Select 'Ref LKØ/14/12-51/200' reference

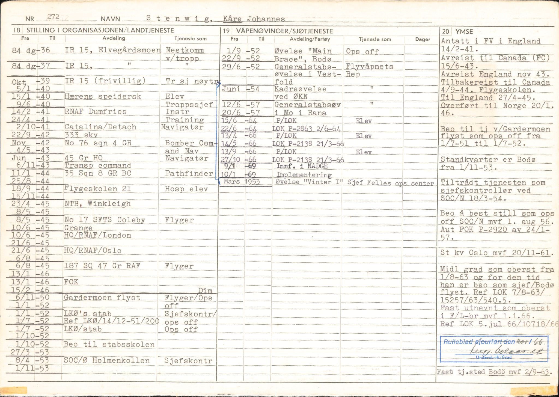(x=111, y=321)
